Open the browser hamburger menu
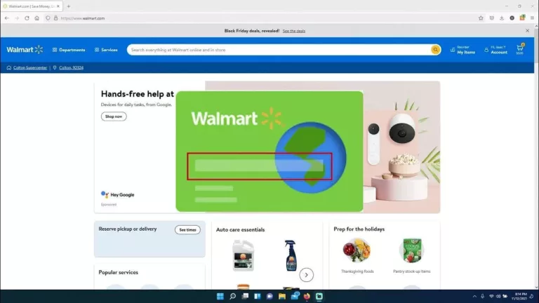 tap(531, 18)
